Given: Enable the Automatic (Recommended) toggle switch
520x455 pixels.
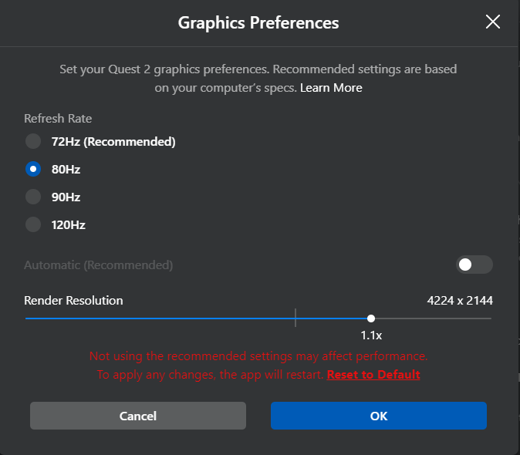Looking at the screenshot, I should [x=474, y=265].
